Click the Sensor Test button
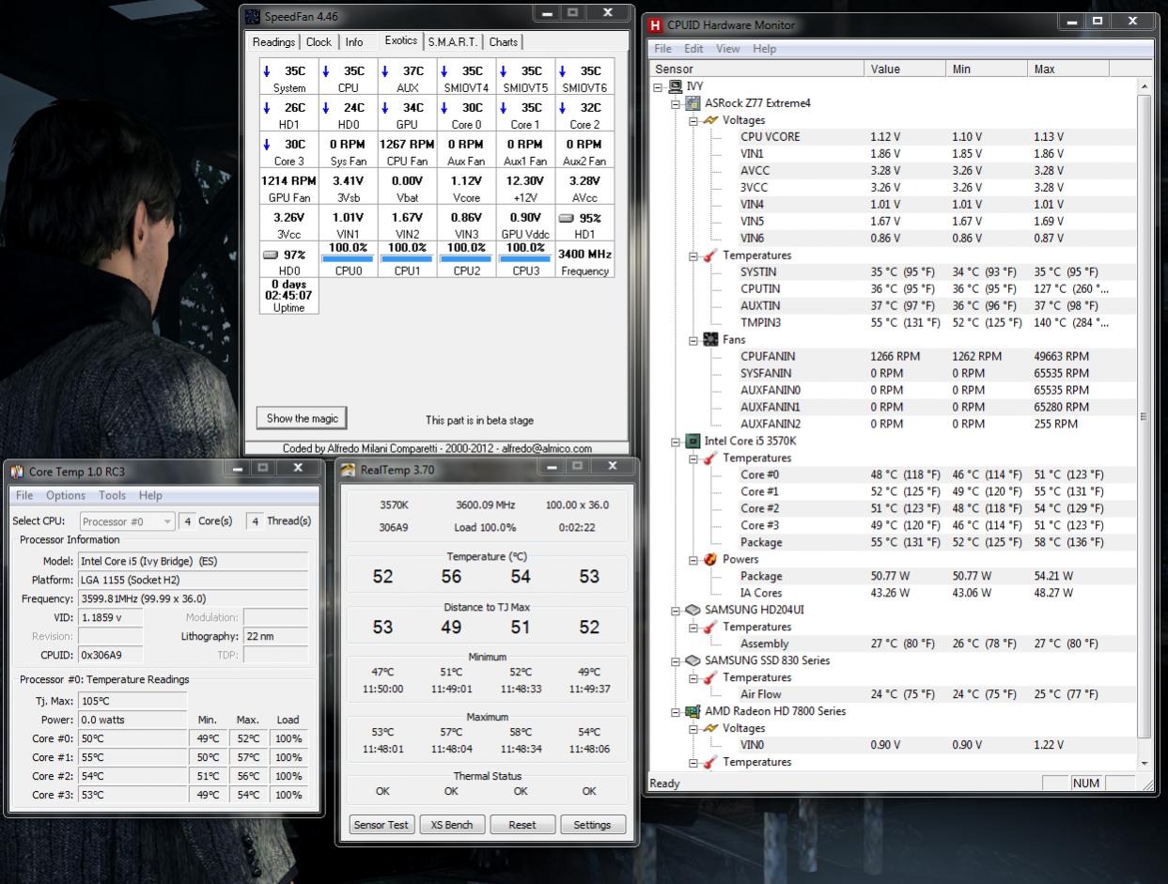Viewport: 1168px width, 884px height. [x=381, y=825]
